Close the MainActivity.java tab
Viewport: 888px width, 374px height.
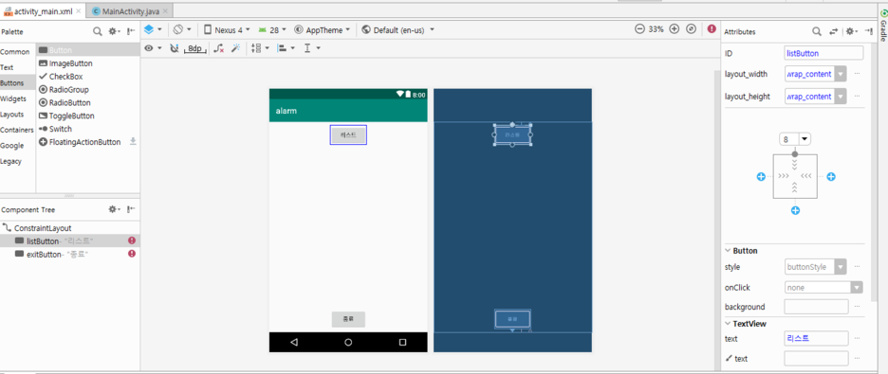pos(164,11)
